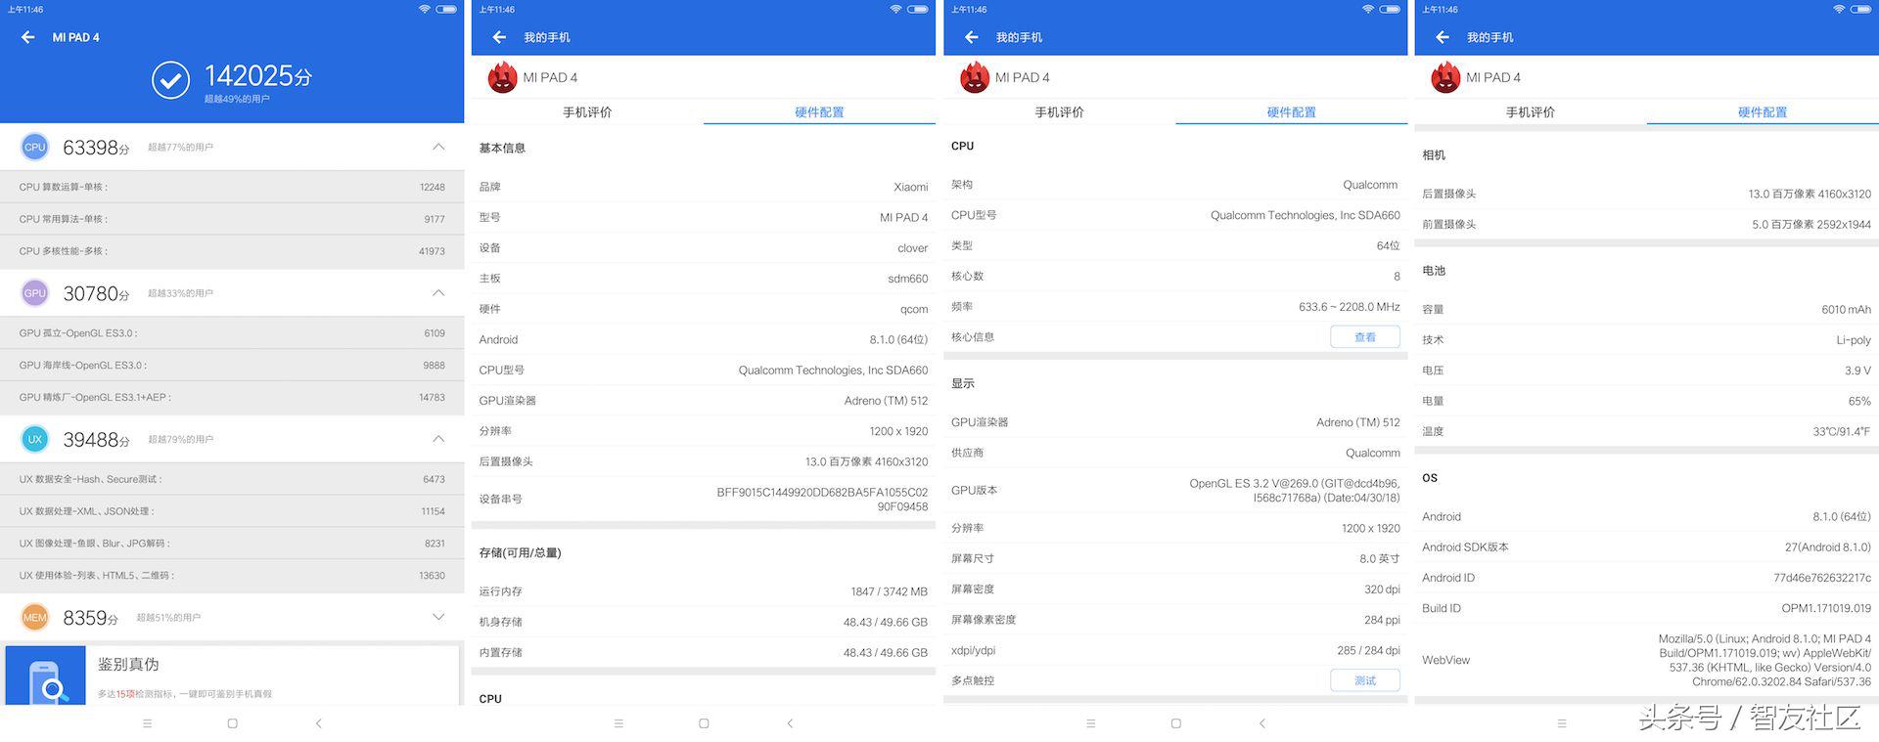
Task: Tap the 容量 6010 mAh row
Action: (x=1647, y=309)
